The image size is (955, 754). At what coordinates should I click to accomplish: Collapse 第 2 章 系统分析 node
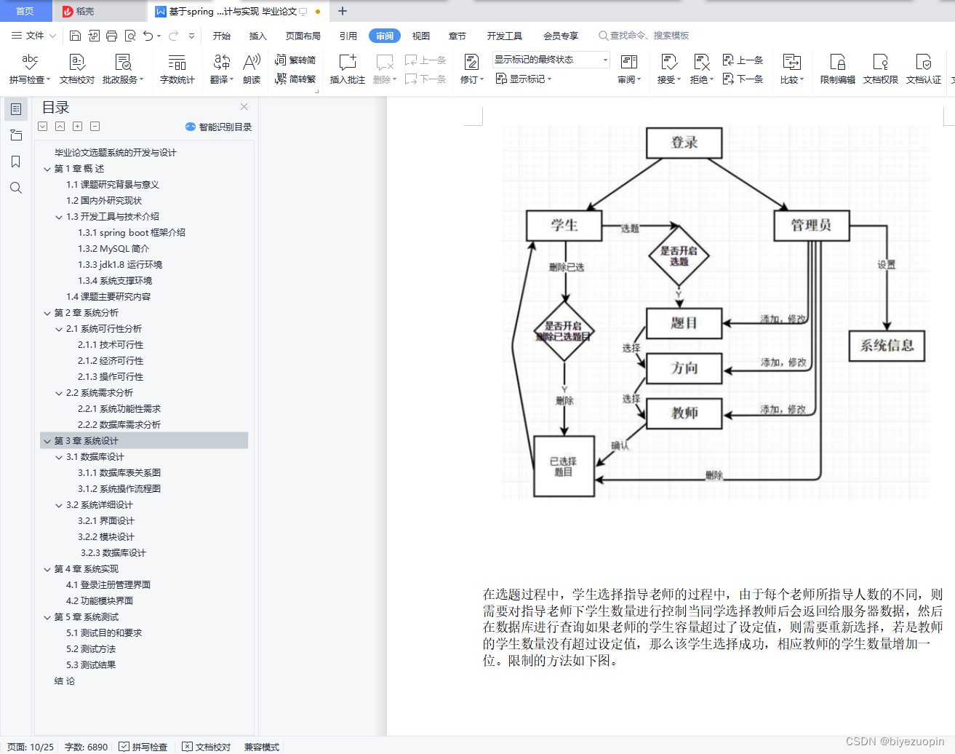tap(47, 313)
